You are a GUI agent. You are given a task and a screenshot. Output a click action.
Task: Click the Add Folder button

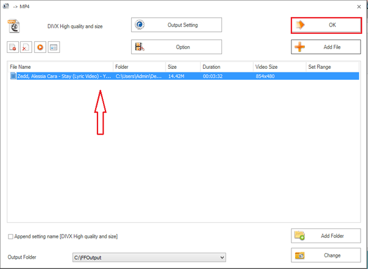[325, 236]
